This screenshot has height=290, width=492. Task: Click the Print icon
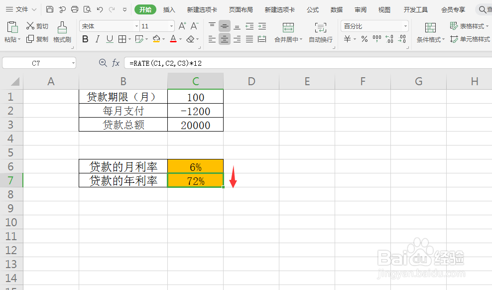pos(75,9)
